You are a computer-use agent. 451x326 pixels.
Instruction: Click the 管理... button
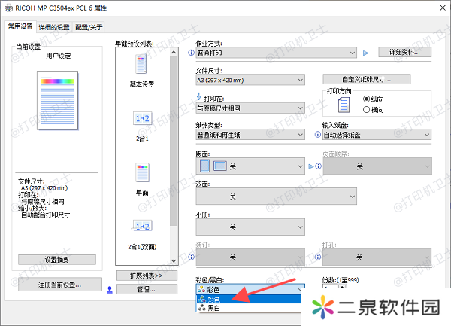(147, 289)
